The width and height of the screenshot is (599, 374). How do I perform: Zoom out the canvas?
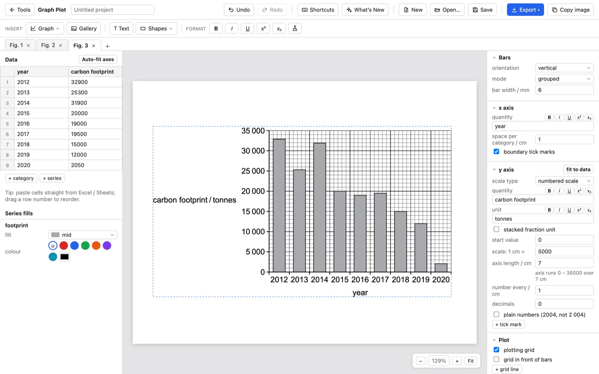click(420, 361)
